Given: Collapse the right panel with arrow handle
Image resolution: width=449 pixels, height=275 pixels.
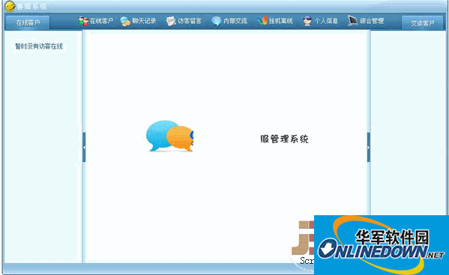Looking at the screenshot, I should pyautogui.click(x=369, y=147).
